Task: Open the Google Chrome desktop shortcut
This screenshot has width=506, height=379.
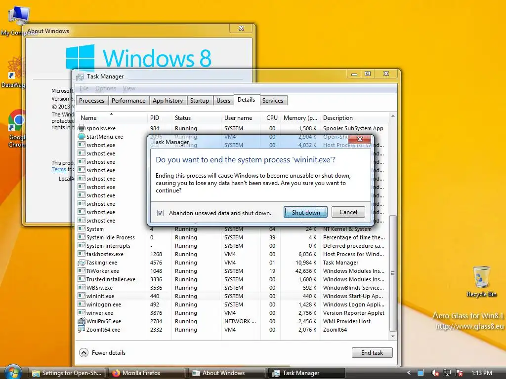Action: click(16, 129)
